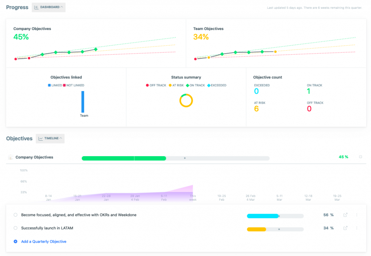Click the AT RISK count showing 6
371x256 pixels.
click(x=256, y=108)
